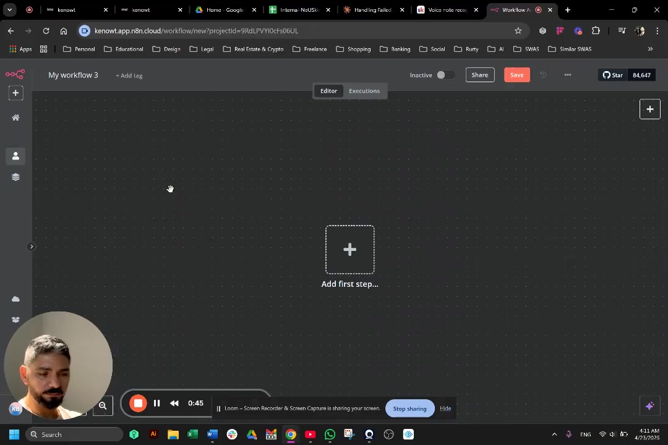Click the Share button
Viewport: 668px width, 445px height.
[479, 75]
